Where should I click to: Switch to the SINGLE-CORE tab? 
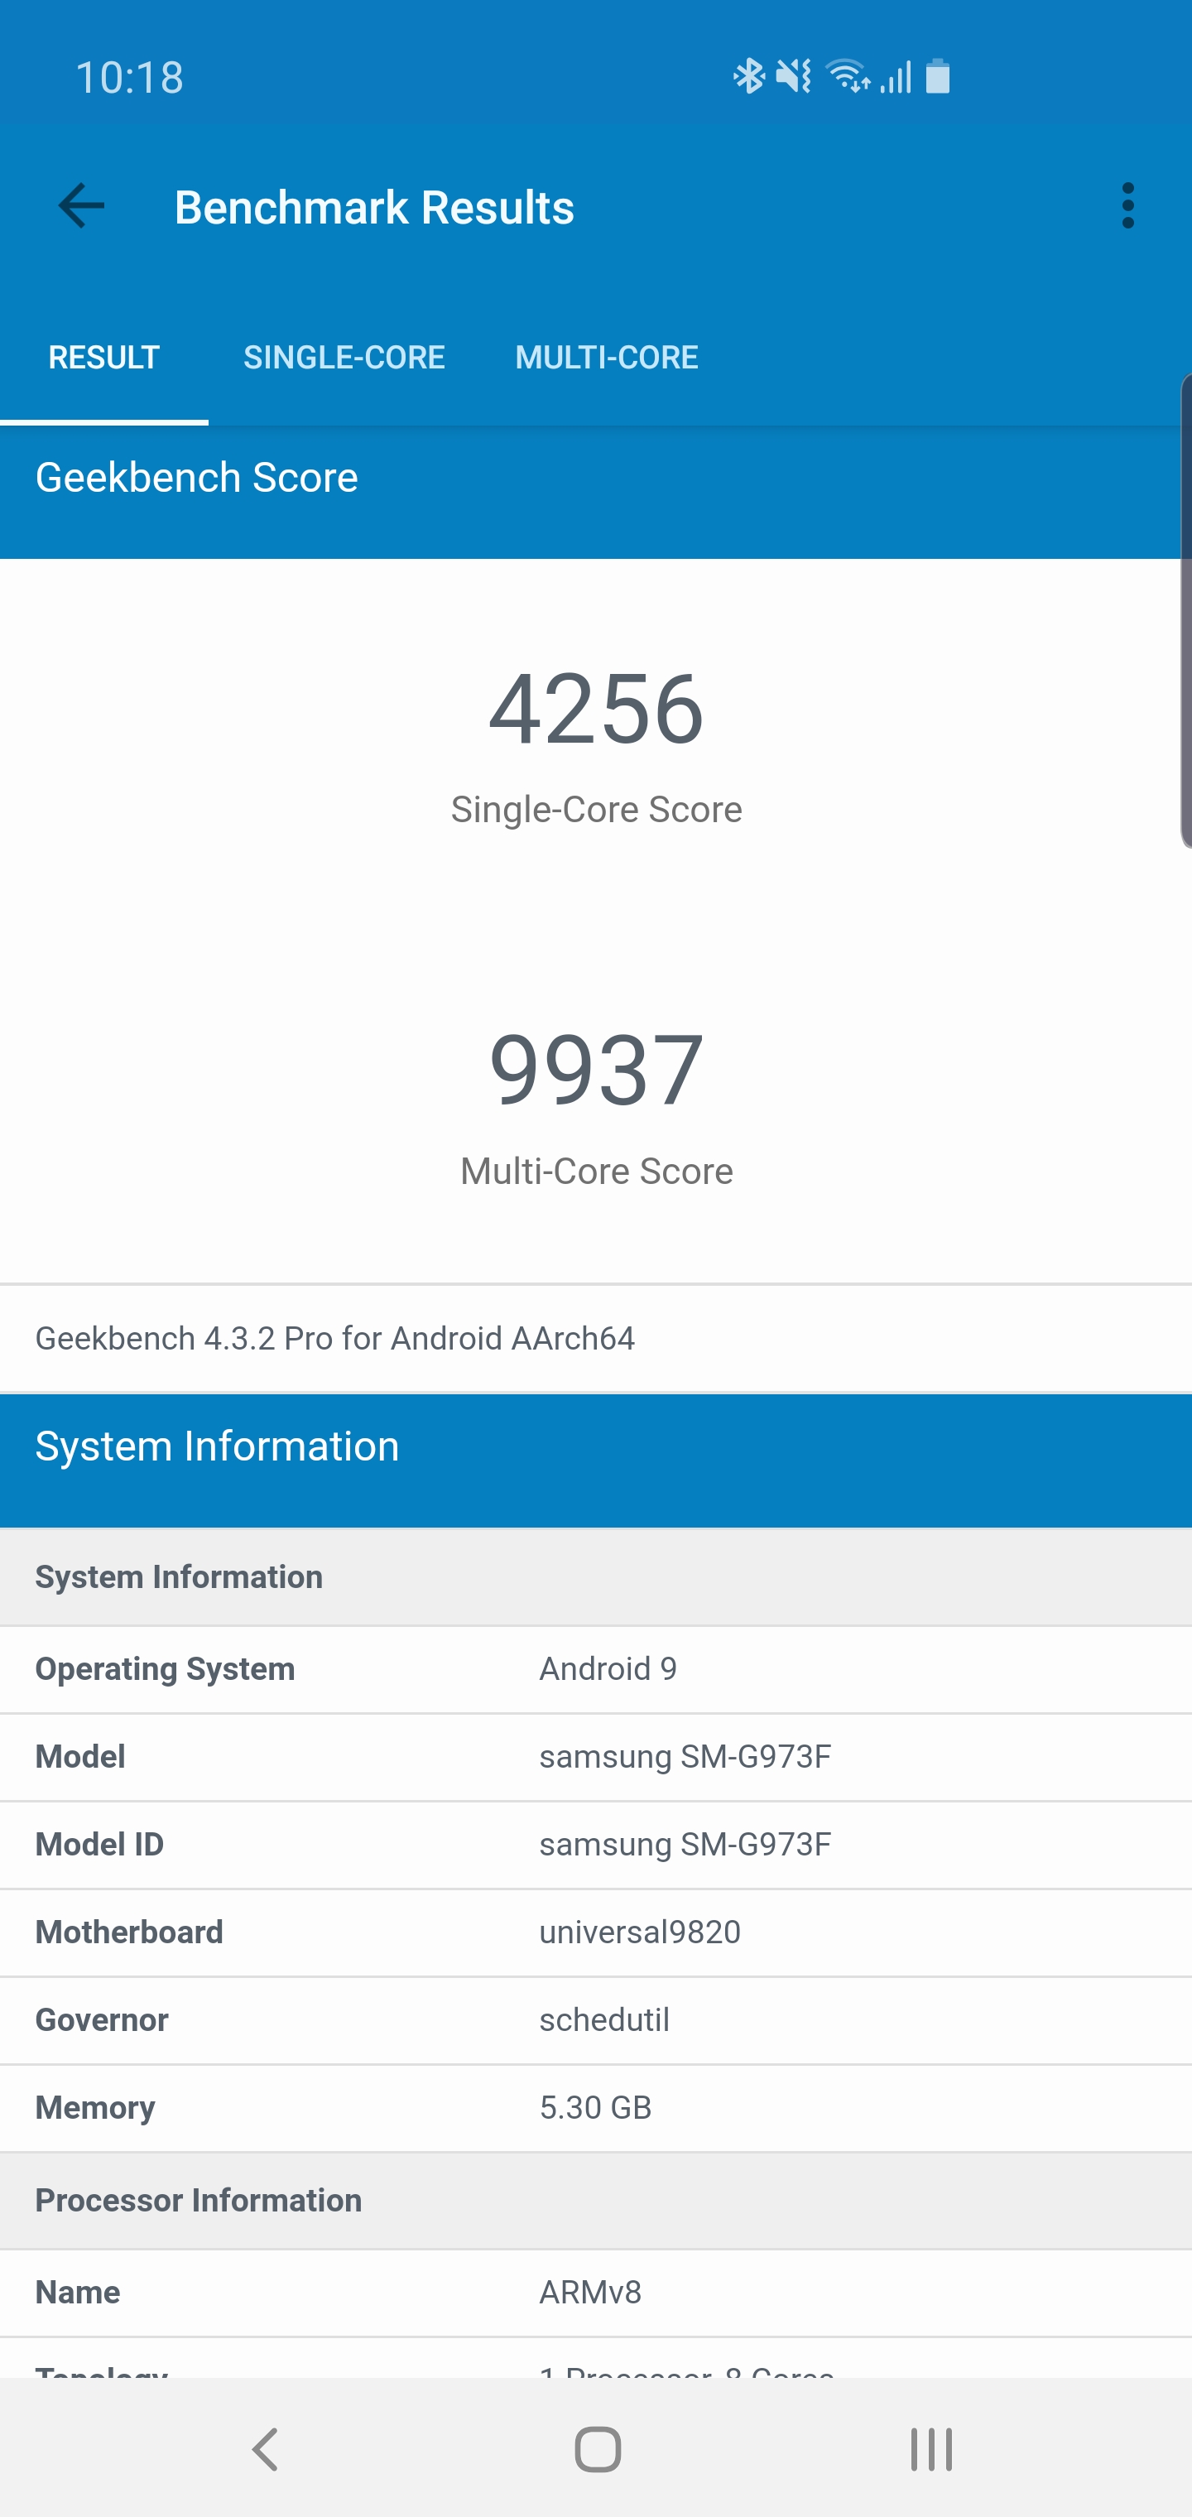344,358
